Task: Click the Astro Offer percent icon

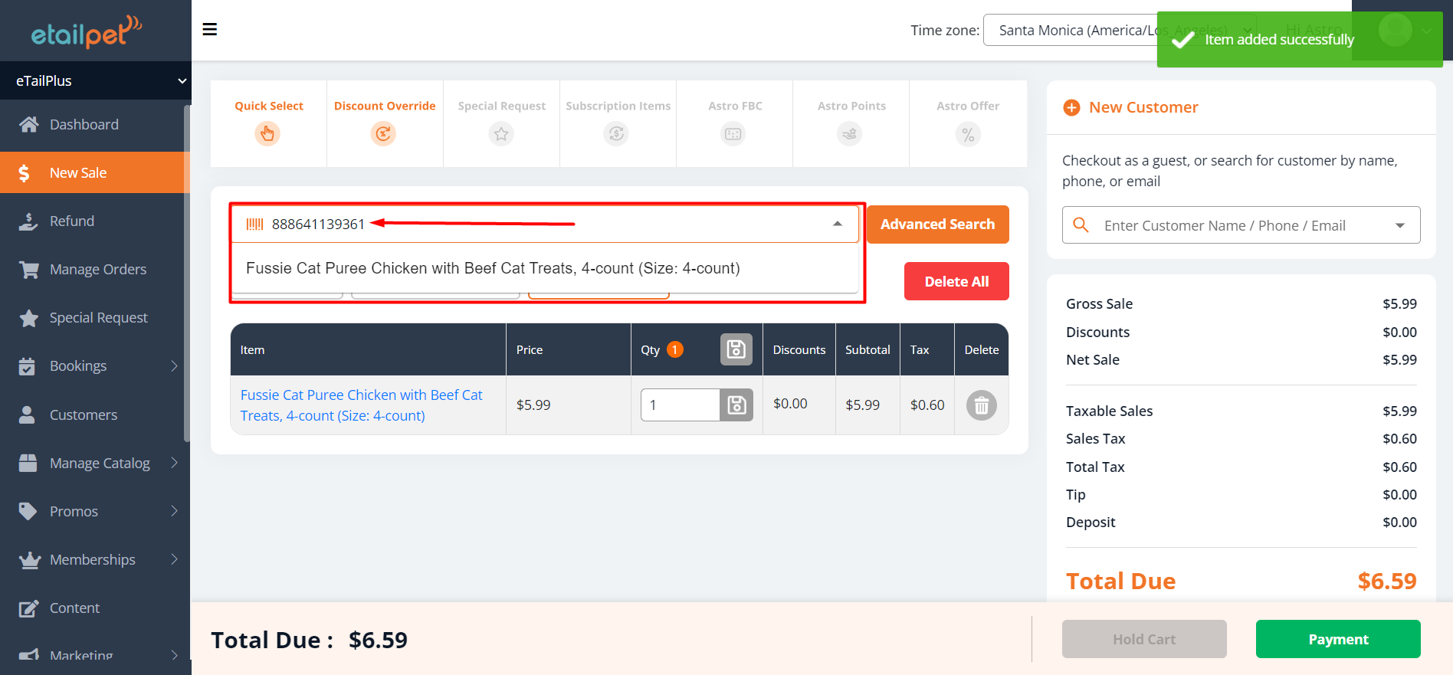Action: tap(968, 135)
